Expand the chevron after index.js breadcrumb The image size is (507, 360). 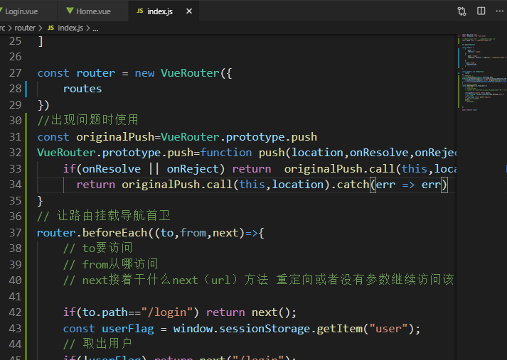(88, 28)
